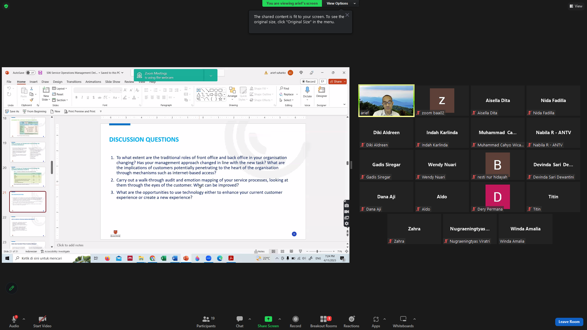Open the Windows Start menu
This screenshot has height=330, width=587.
(7, 258)
